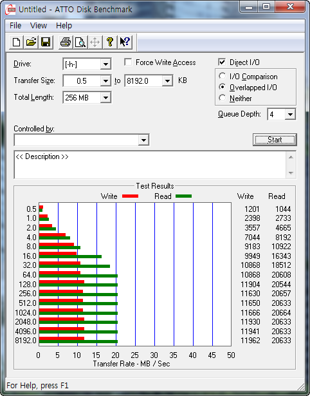Click the 4096.0 transfer size row label
Screen dimensions: 310x396
pyautogui.click(x=26, y=331)
